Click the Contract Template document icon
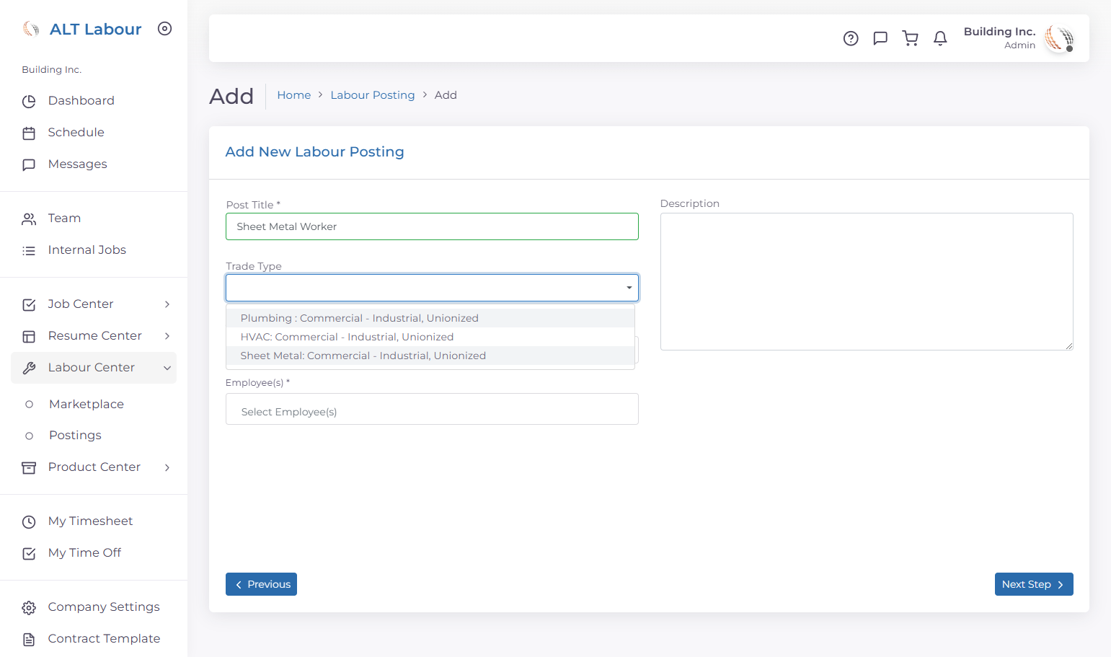 29,640
